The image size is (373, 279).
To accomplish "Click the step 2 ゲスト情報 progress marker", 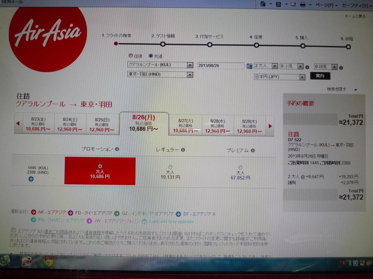I will (163, 44).
